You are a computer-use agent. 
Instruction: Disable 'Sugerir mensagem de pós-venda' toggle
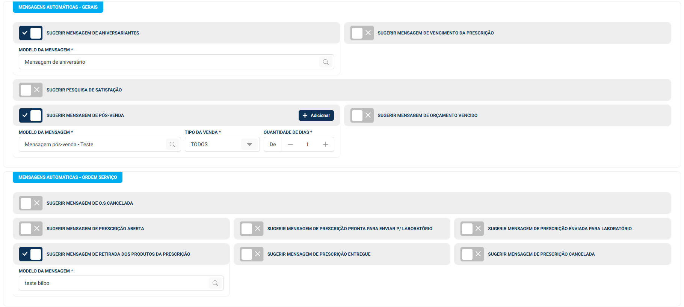pos(31,115)
